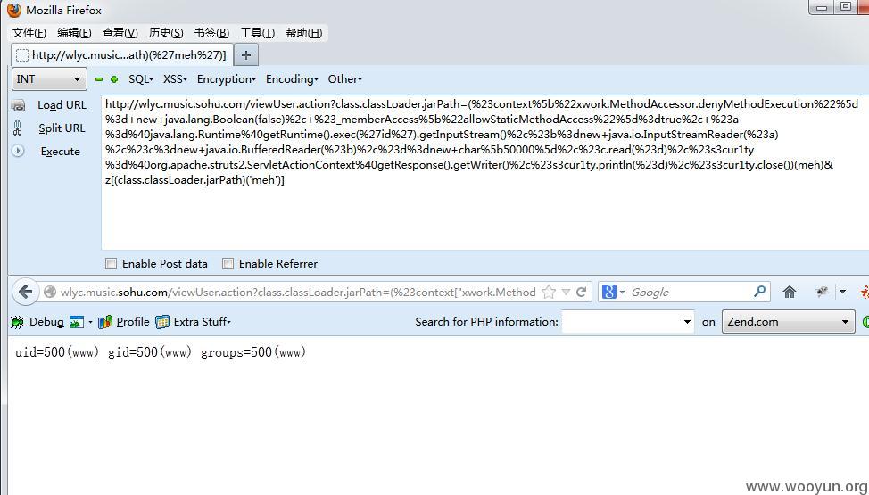This screenshot has height=495, width=869.
Task: Click the Extra Stuff grid icon
Action: (x=162, y=322)
